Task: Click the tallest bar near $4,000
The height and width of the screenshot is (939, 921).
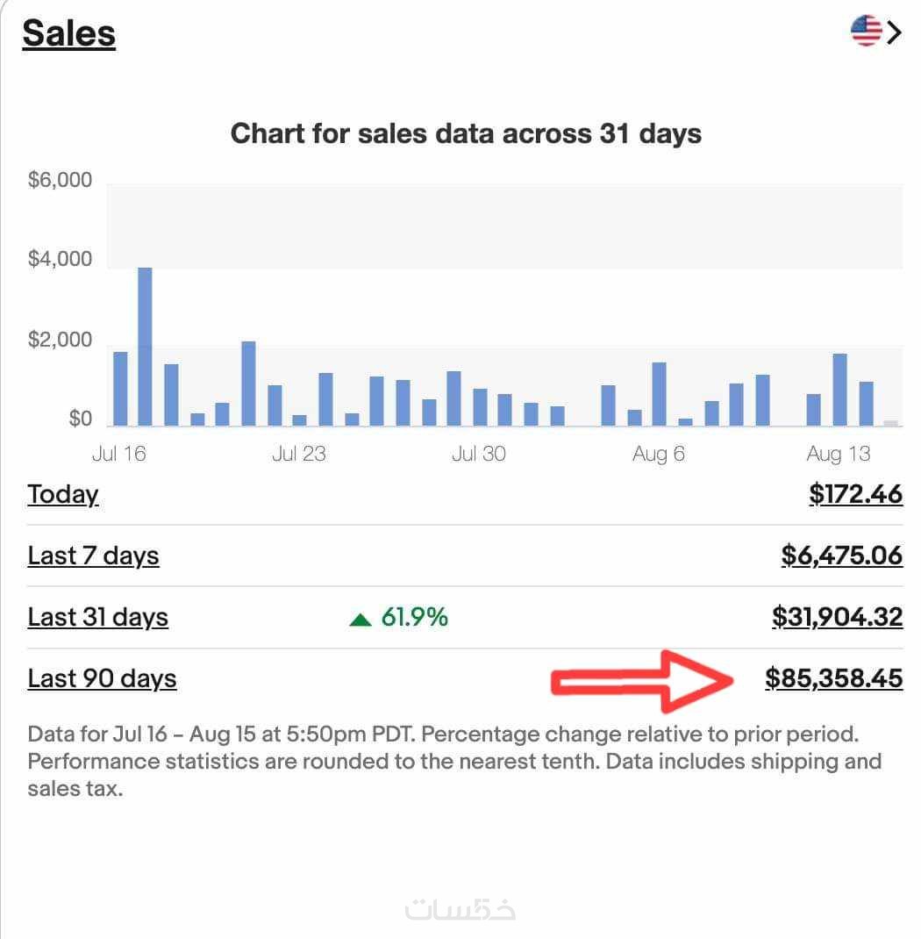Action: tap(146, 347)
